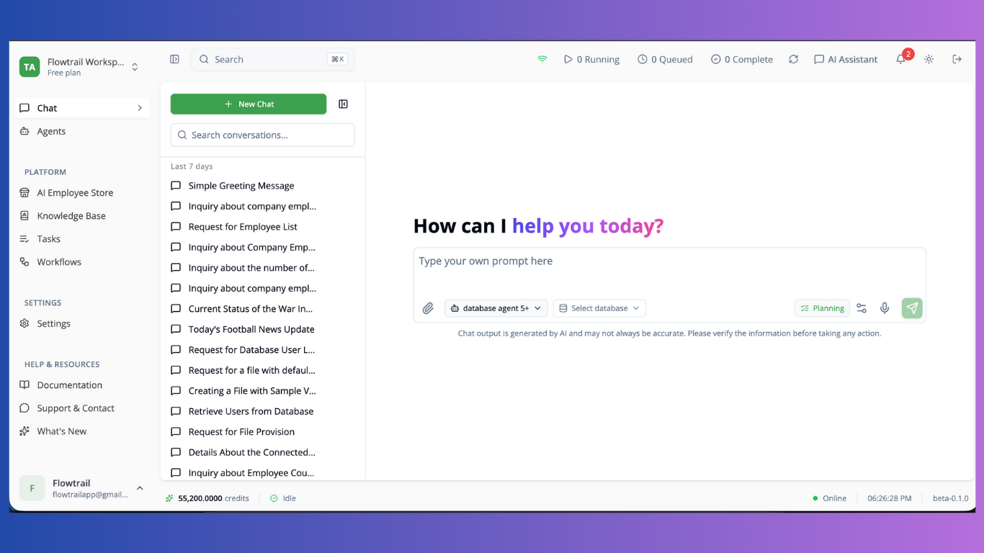Toggle the left sidebar panel icon
This screenshot has width=984, height=553.
tap(174, 60)
